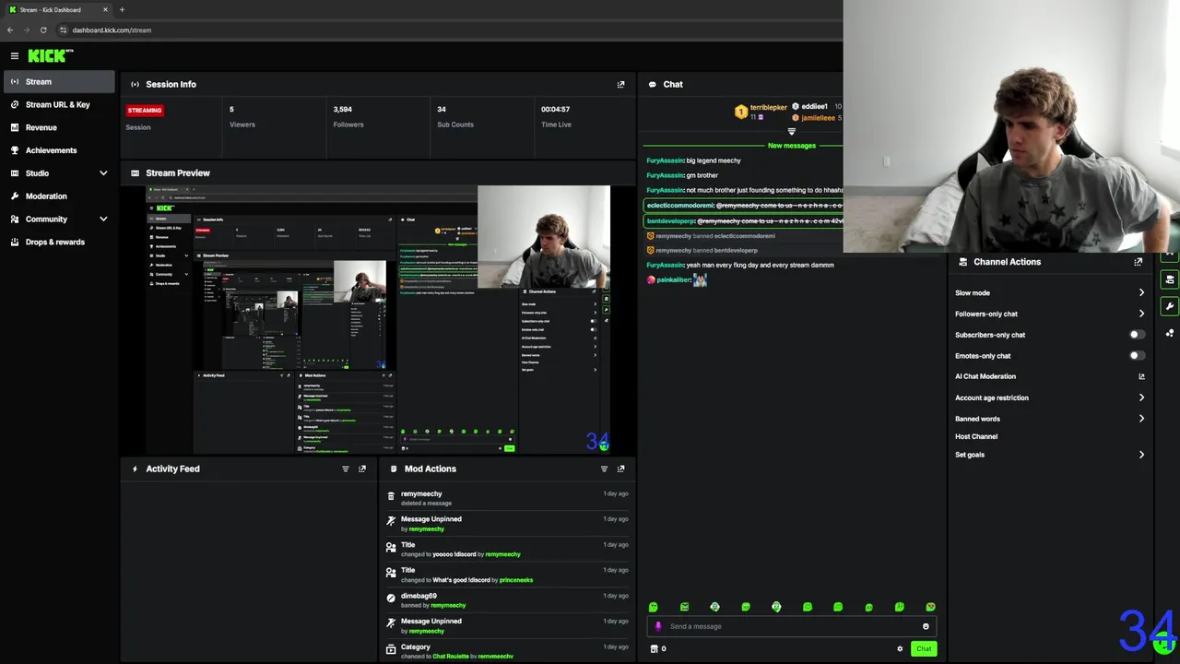
Task: Open the hamburger menu beside Kick logo
Action: click(x=14, y=56)
